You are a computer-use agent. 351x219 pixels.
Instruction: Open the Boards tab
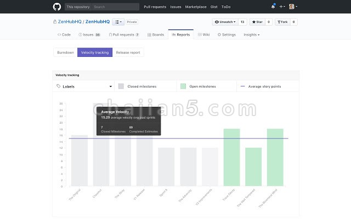156,34
